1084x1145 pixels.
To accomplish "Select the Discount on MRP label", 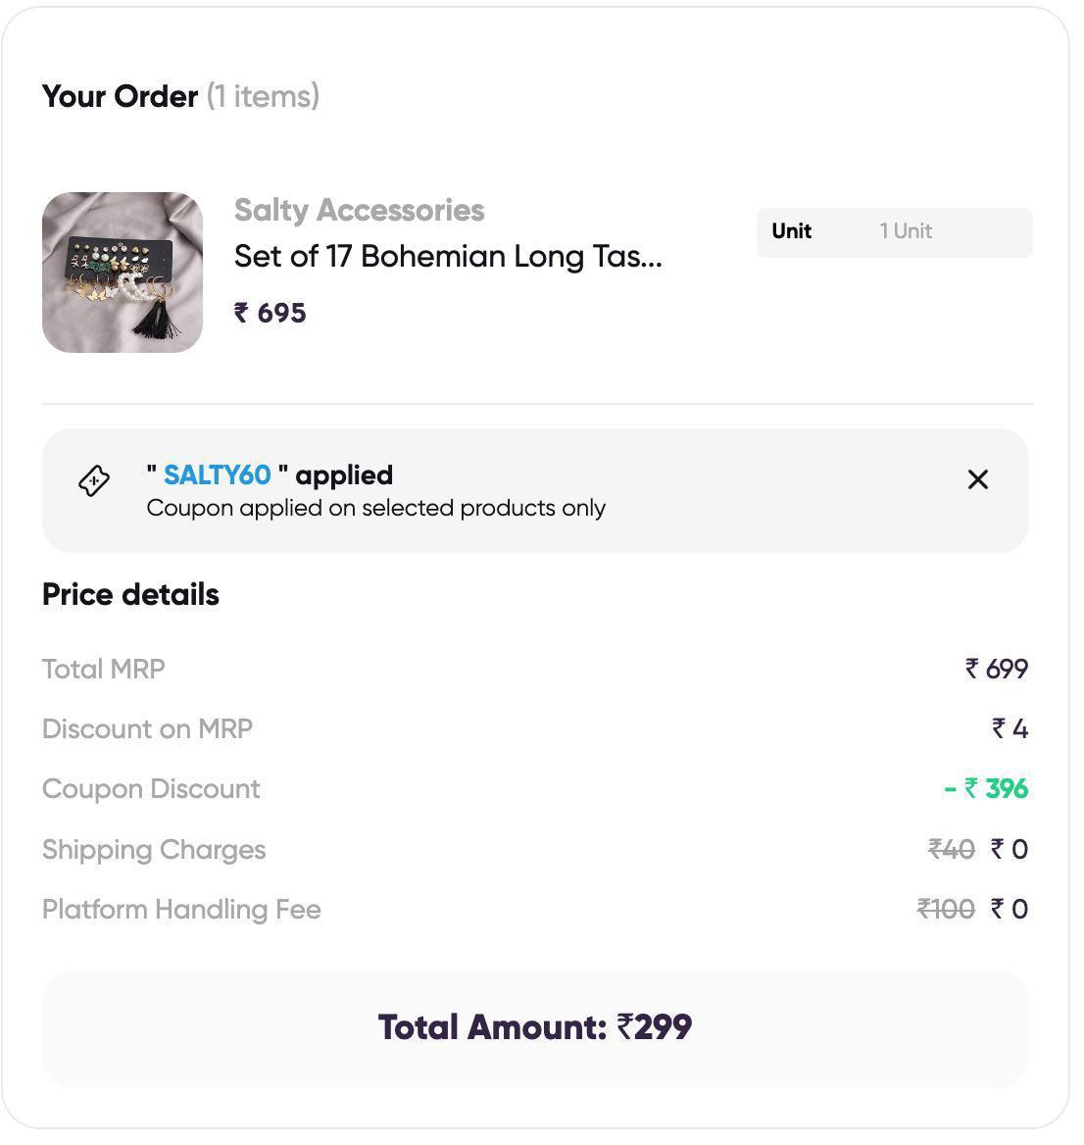I will 147,728.
